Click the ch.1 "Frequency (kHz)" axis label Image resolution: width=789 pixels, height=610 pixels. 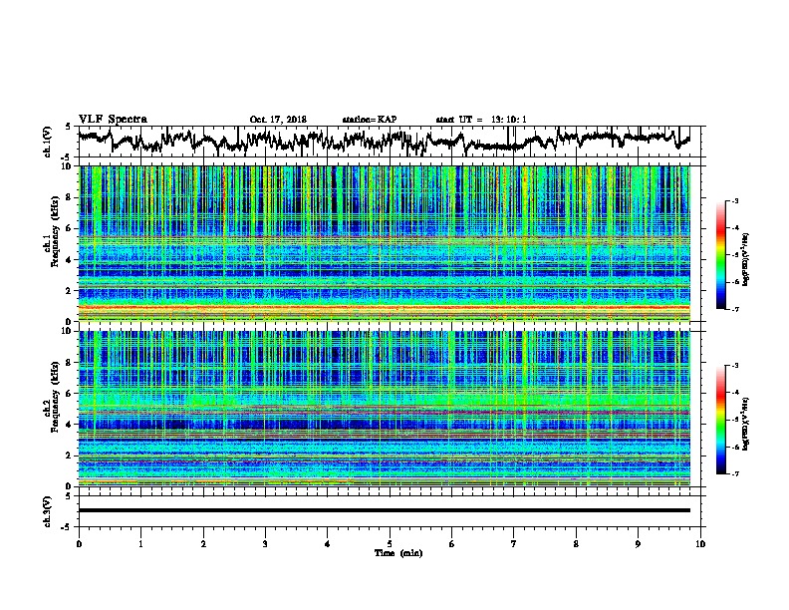click(x=55, y=231)
